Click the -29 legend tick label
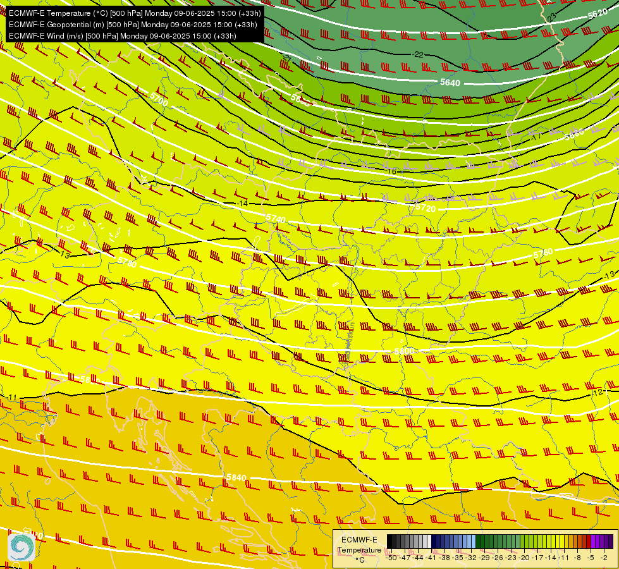This screenshot has width=619, height=569. (484, 558)
